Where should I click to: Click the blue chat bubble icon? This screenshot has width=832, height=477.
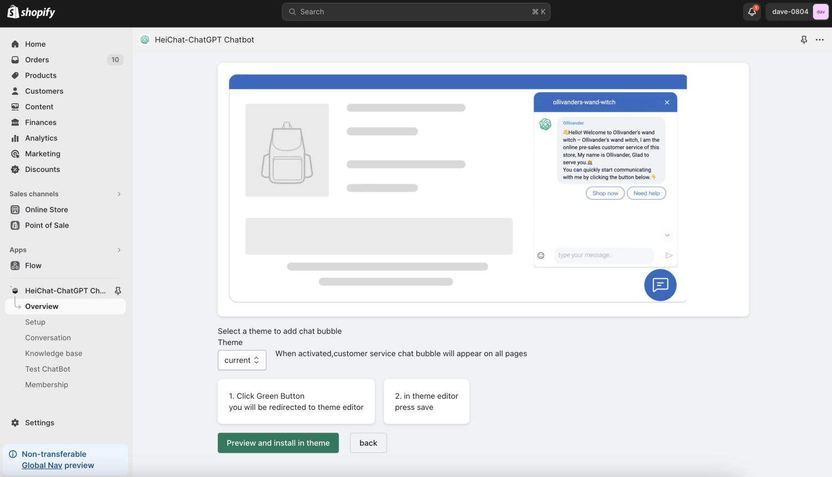pyautogui.click(x=659, y=285)
